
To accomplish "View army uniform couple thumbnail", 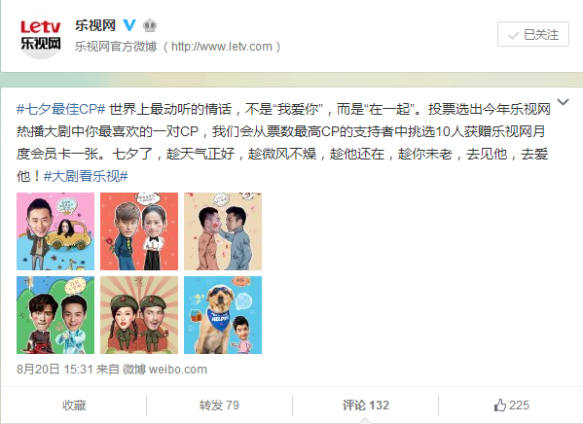I will pos(139,315).
